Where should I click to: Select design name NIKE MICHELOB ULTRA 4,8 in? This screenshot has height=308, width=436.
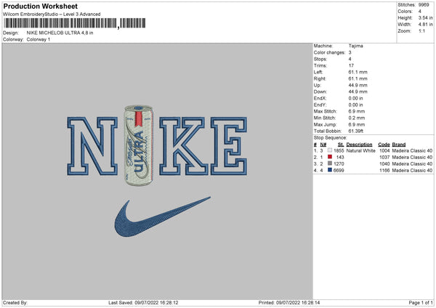pos(60,33)
